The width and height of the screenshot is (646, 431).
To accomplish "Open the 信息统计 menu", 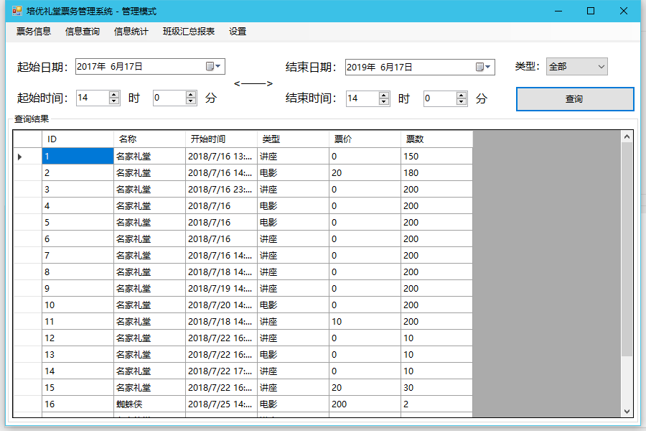I will coord(131,32).
